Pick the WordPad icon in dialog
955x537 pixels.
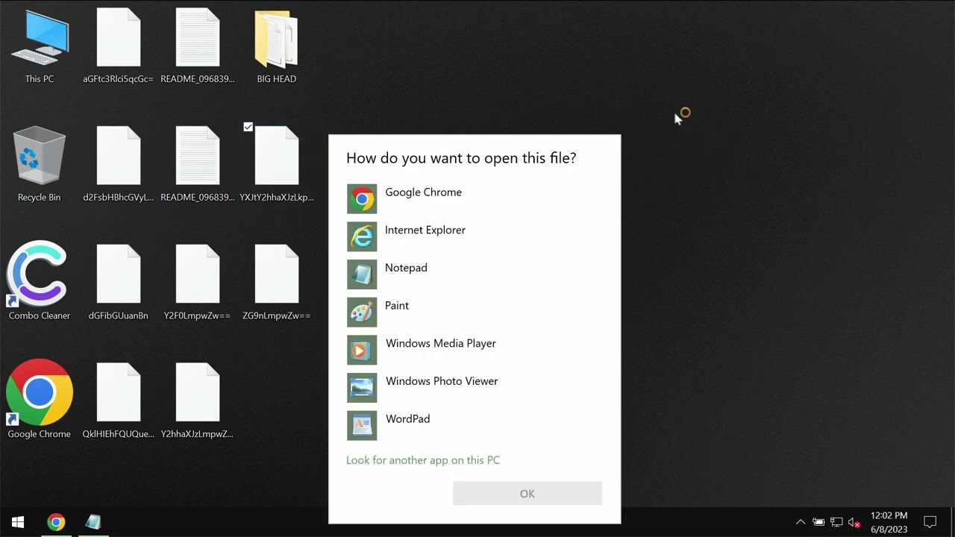tap(362, 425)
